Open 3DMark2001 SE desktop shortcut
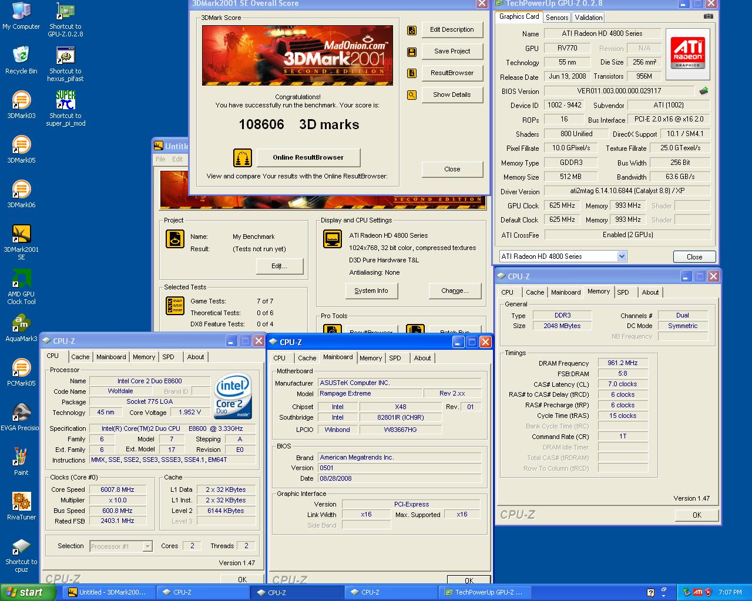 pyautogui.click(x=21, y=242)
